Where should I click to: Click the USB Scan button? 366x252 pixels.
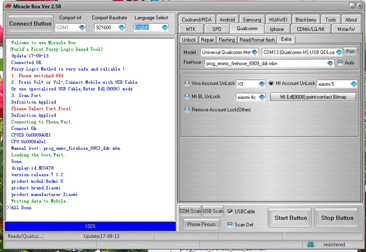pyautogui.click(x=213, y=211)
